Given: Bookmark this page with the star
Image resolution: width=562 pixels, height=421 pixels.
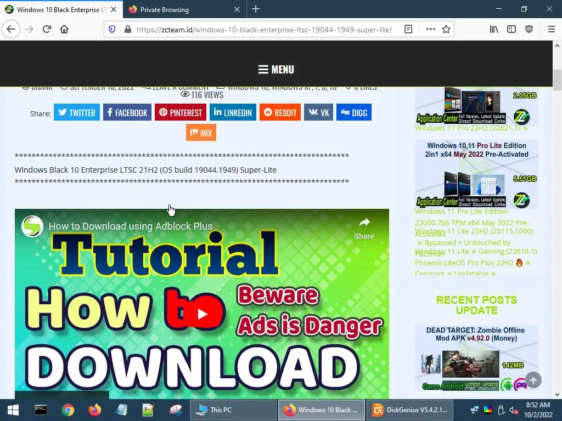Looking at the screenshot, I should pyautogui.click(x=446, y=29).
